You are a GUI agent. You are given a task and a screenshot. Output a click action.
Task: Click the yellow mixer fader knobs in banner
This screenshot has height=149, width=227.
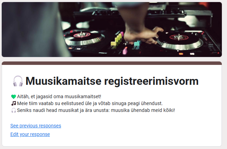(x=117, y=39)
